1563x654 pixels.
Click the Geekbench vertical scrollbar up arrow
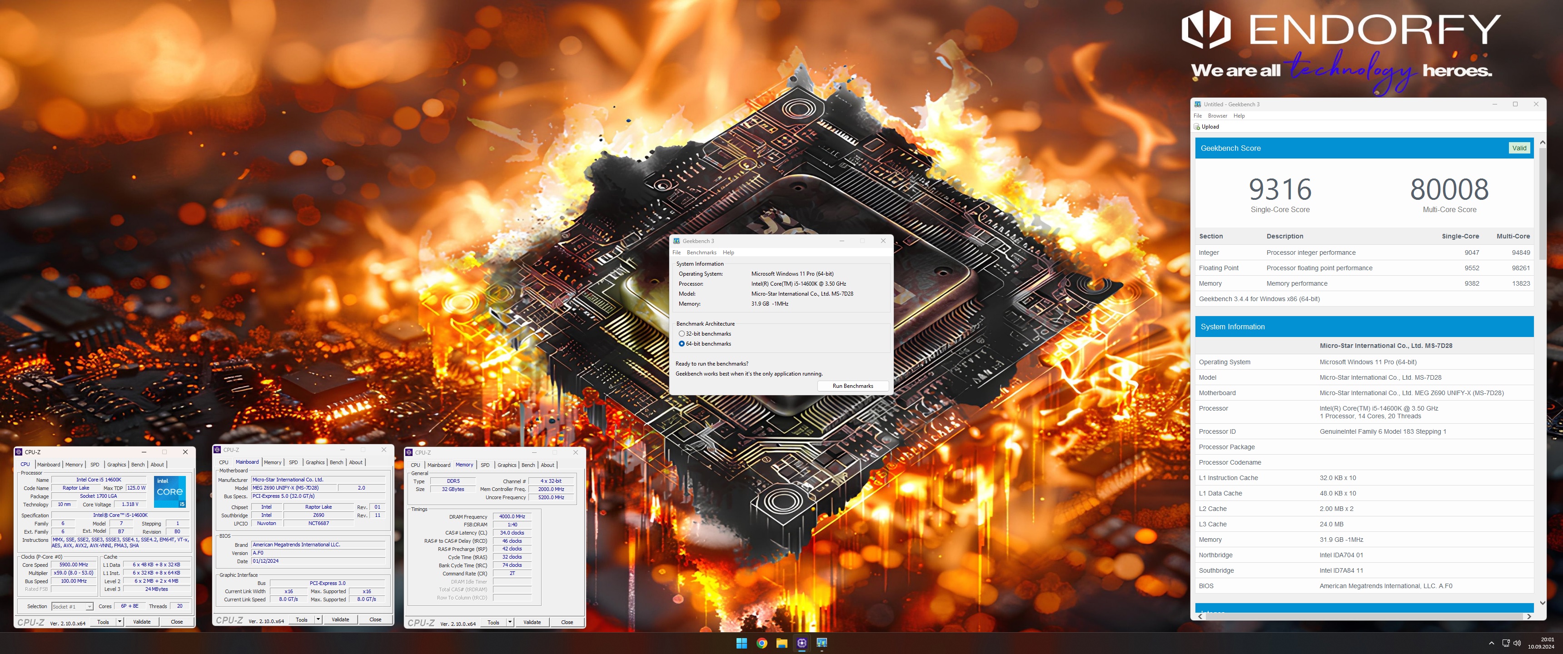click(1543, 143)
